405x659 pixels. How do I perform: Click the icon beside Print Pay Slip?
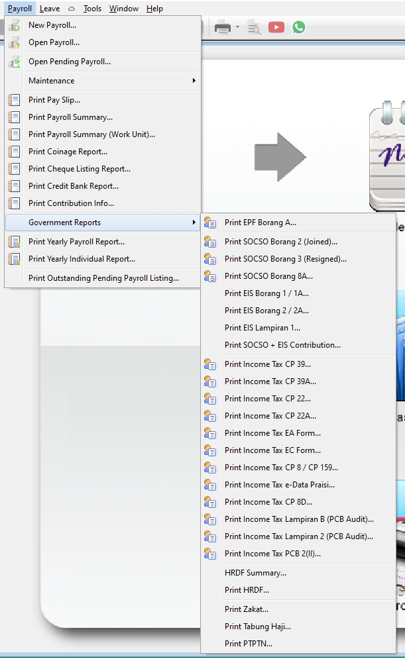click(x=14, y=100)
